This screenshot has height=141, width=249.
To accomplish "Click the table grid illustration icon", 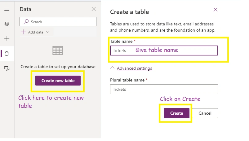I will [x=57, y=51].
